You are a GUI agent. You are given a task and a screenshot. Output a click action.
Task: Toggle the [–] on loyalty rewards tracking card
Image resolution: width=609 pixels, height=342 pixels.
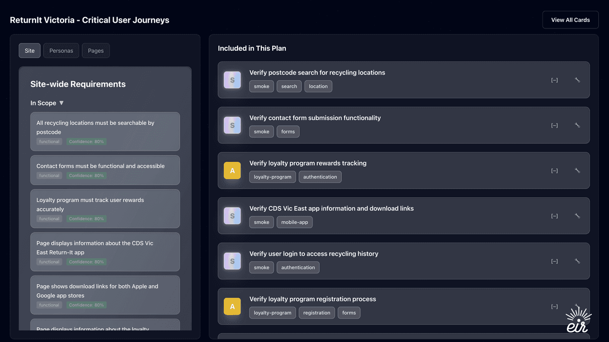(x=554, y=170)
